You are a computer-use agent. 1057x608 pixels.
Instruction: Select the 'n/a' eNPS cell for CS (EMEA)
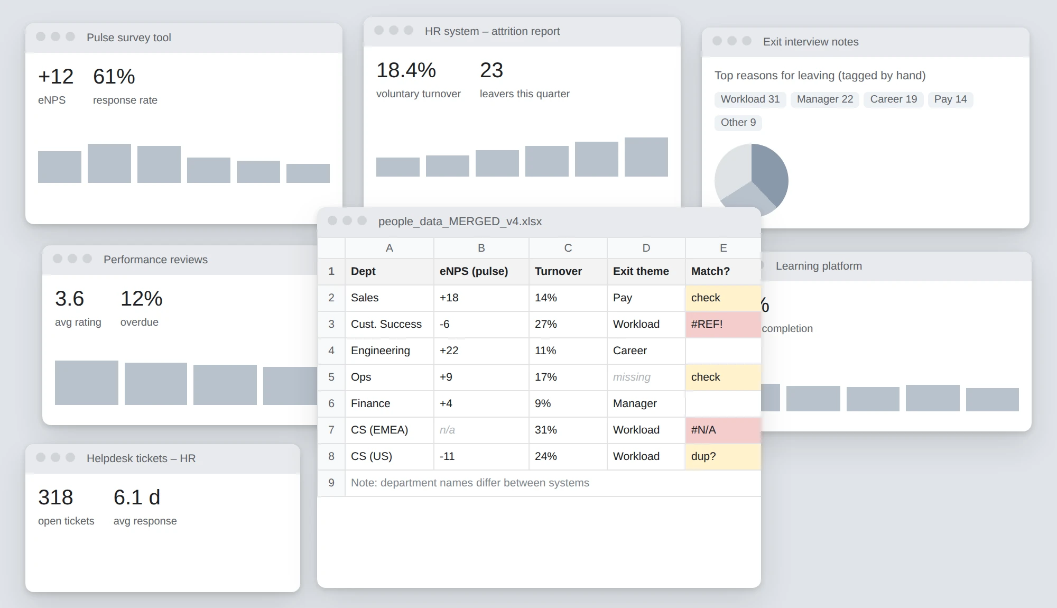[x=481, y=430]
